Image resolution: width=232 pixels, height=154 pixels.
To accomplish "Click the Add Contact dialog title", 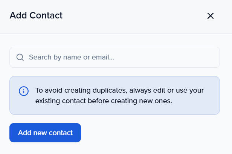I will pyautogui.click(x=36, y=15).
